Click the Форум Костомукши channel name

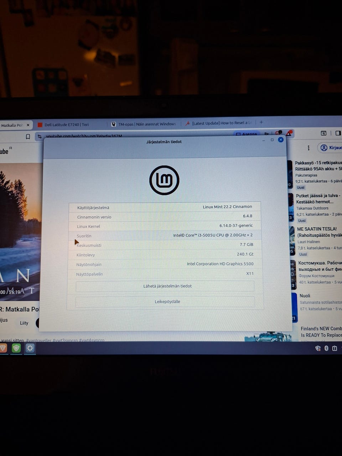click(317, 276)
